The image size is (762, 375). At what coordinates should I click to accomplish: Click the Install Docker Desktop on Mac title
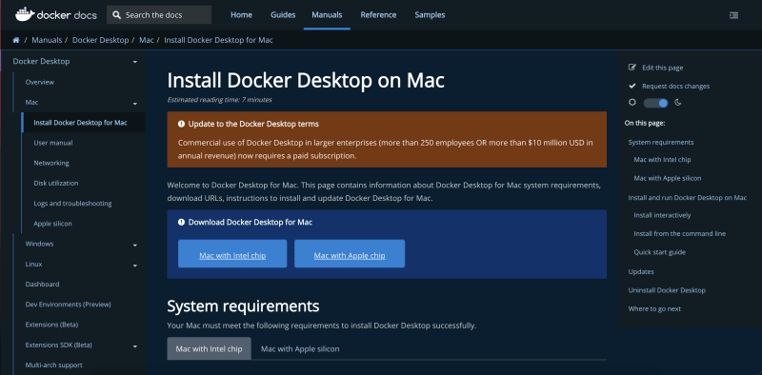[x=306, y=81]
